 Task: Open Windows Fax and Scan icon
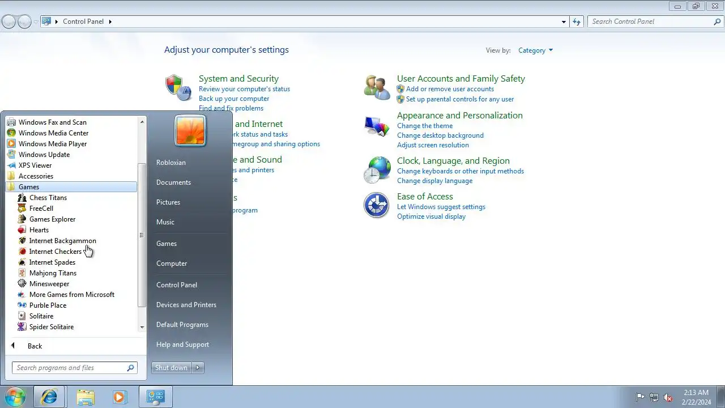11,122
